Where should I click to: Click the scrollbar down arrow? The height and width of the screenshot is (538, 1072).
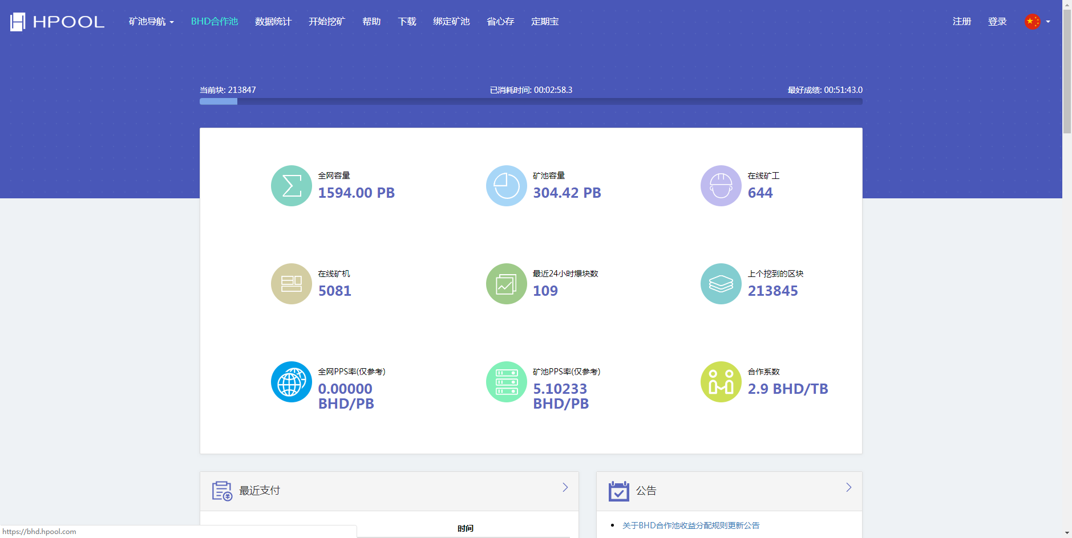point(1067,533)
